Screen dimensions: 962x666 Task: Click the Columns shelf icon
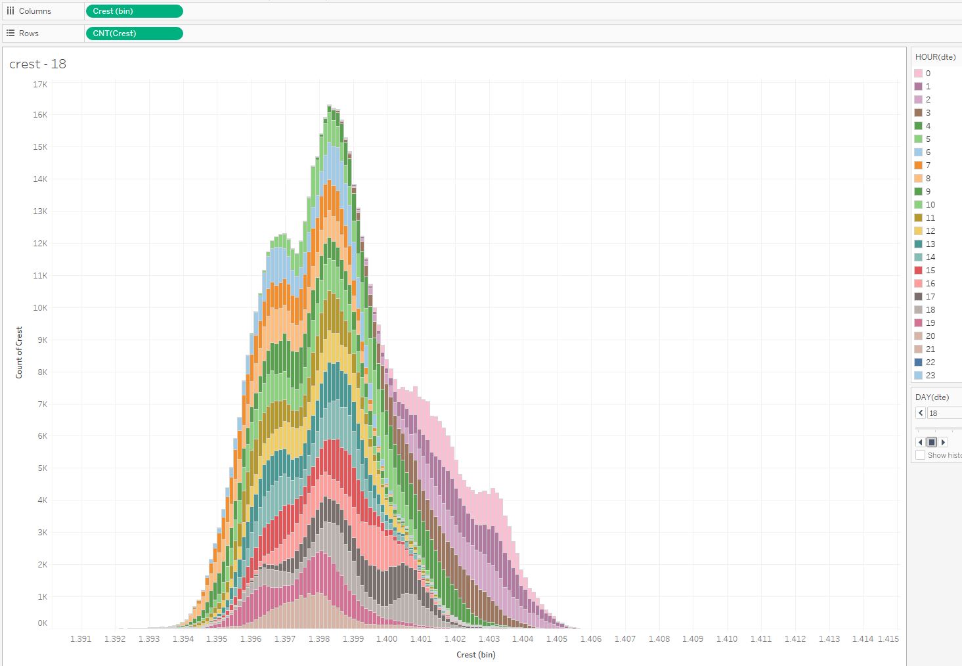pos(11,11)
